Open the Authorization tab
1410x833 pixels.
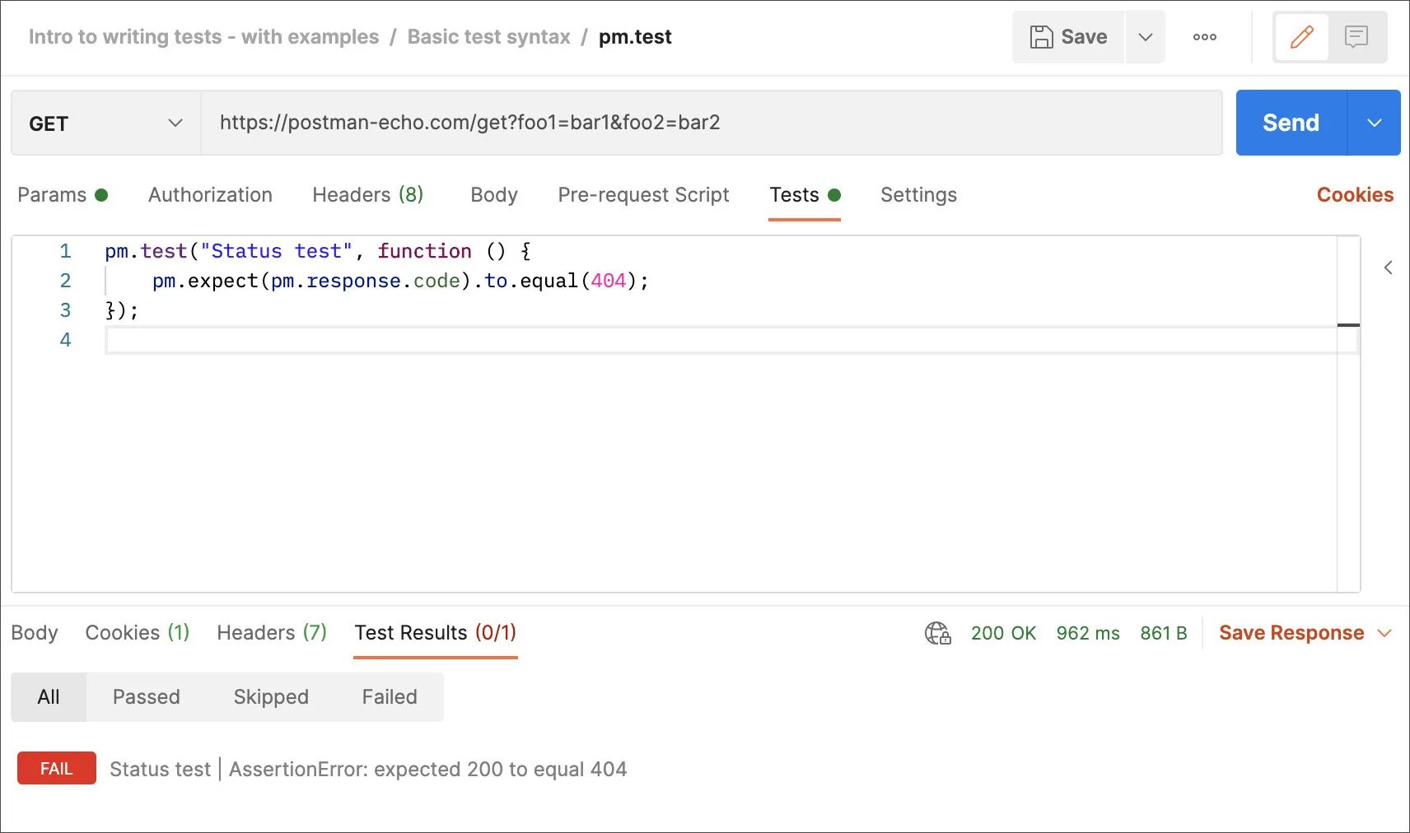210,195
